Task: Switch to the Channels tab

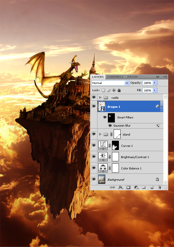Action: [115, 77]
